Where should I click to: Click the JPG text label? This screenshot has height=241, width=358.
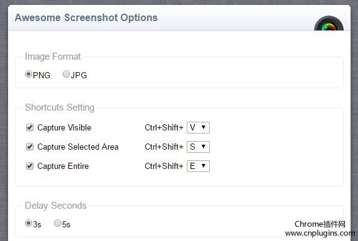pos(79,75)
